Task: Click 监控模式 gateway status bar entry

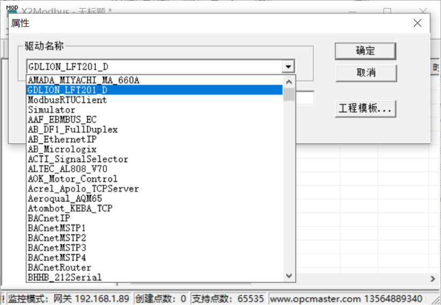Action: 69,299
